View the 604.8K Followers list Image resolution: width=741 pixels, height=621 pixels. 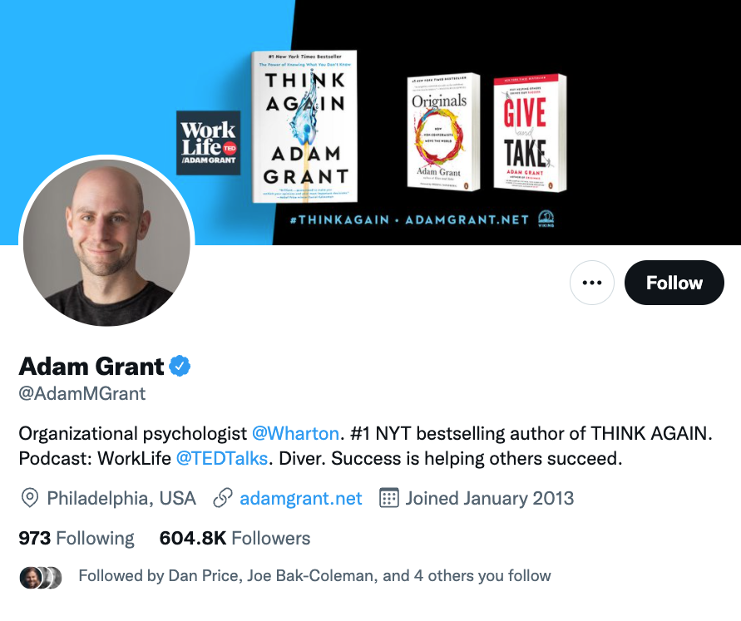pyautogui.click(x=235, y=538)
